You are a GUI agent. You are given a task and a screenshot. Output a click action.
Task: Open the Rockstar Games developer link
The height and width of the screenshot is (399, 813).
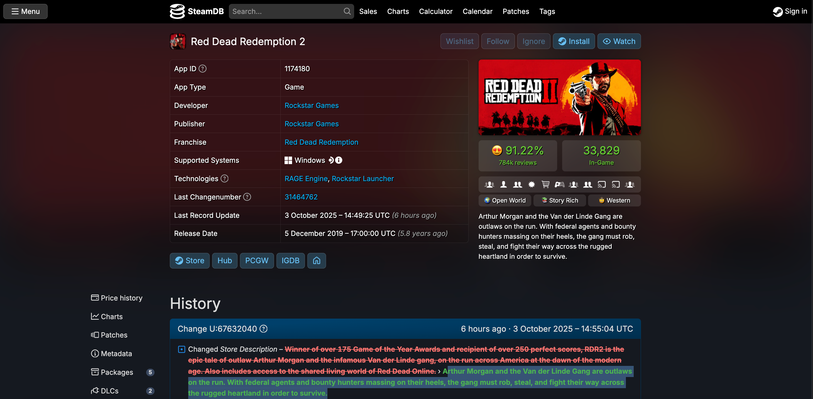(311, 105)
